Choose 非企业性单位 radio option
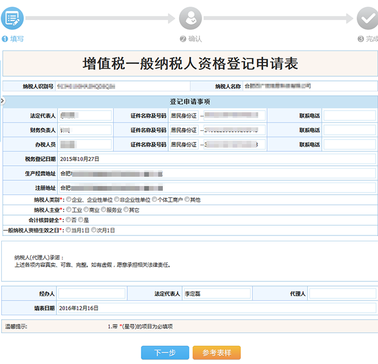Viewport: 378px width, 364px height. pyautogui.click(x=116, y=199)
